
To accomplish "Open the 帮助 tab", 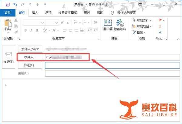I will [100, 12].
